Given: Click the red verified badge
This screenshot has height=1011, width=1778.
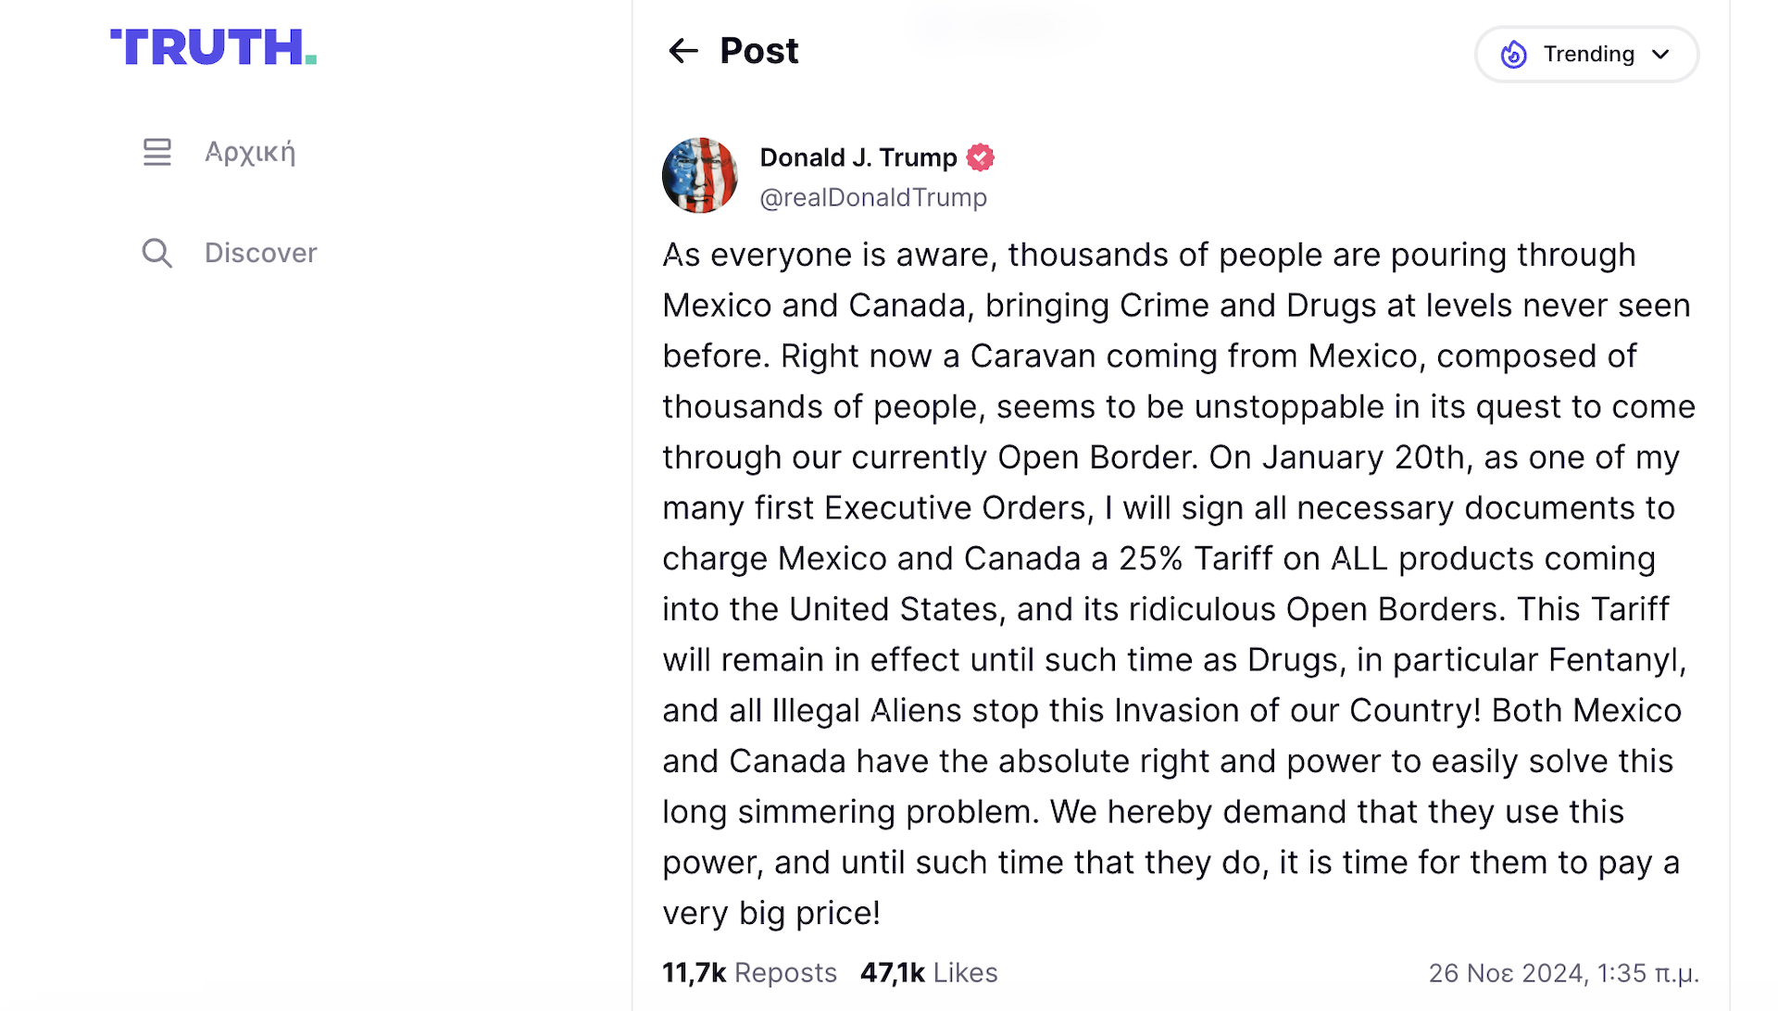Looking at the screenshot, I should (x=981, y=158).
